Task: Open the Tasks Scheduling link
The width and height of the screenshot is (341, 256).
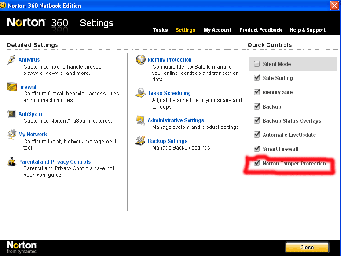Action: (x=169, y=93)
